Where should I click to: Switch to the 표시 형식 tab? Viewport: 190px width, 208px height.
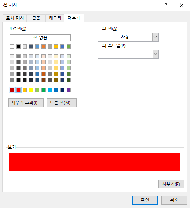click(15, 18)
